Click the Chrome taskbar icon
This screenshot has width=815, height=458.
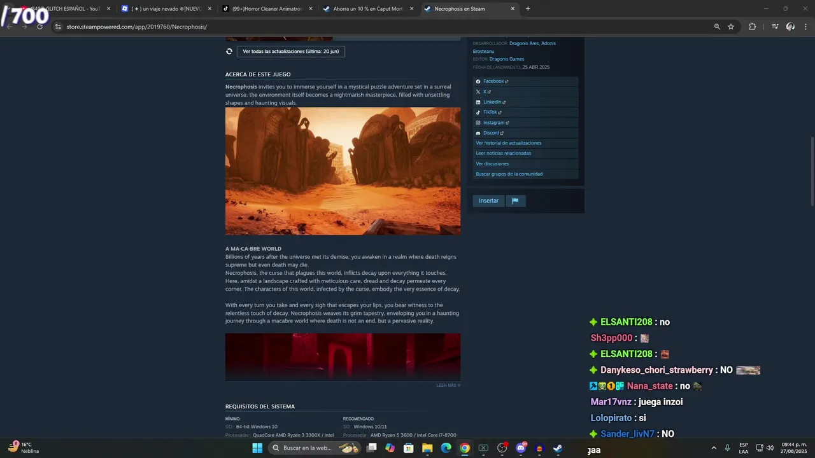tap(465, 448)
